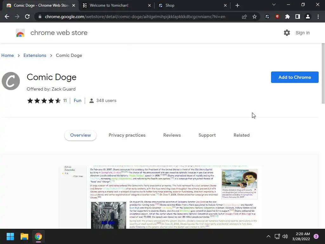The width and height of the screenshot is (325, 244).
Task: Go back to the previous page
Action: point(7,17)
